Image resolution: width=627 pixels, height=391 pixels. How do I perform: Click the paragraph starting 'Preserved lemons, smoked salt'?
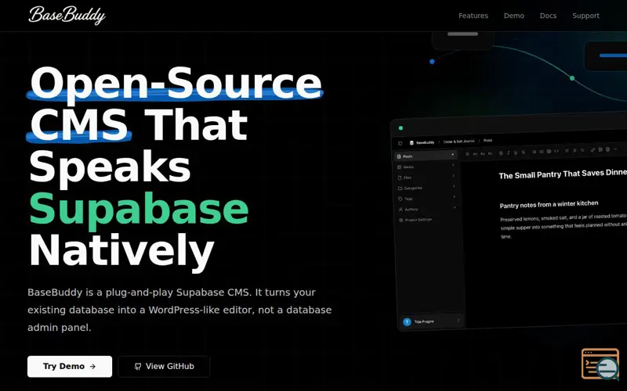click(564, 226)
